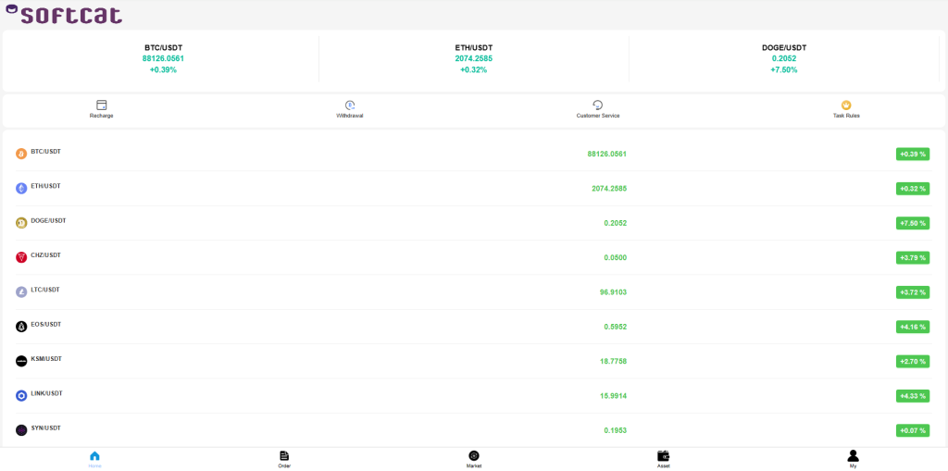Click the SYN coin icon
The image size is (948, 471).
point(21,430)
